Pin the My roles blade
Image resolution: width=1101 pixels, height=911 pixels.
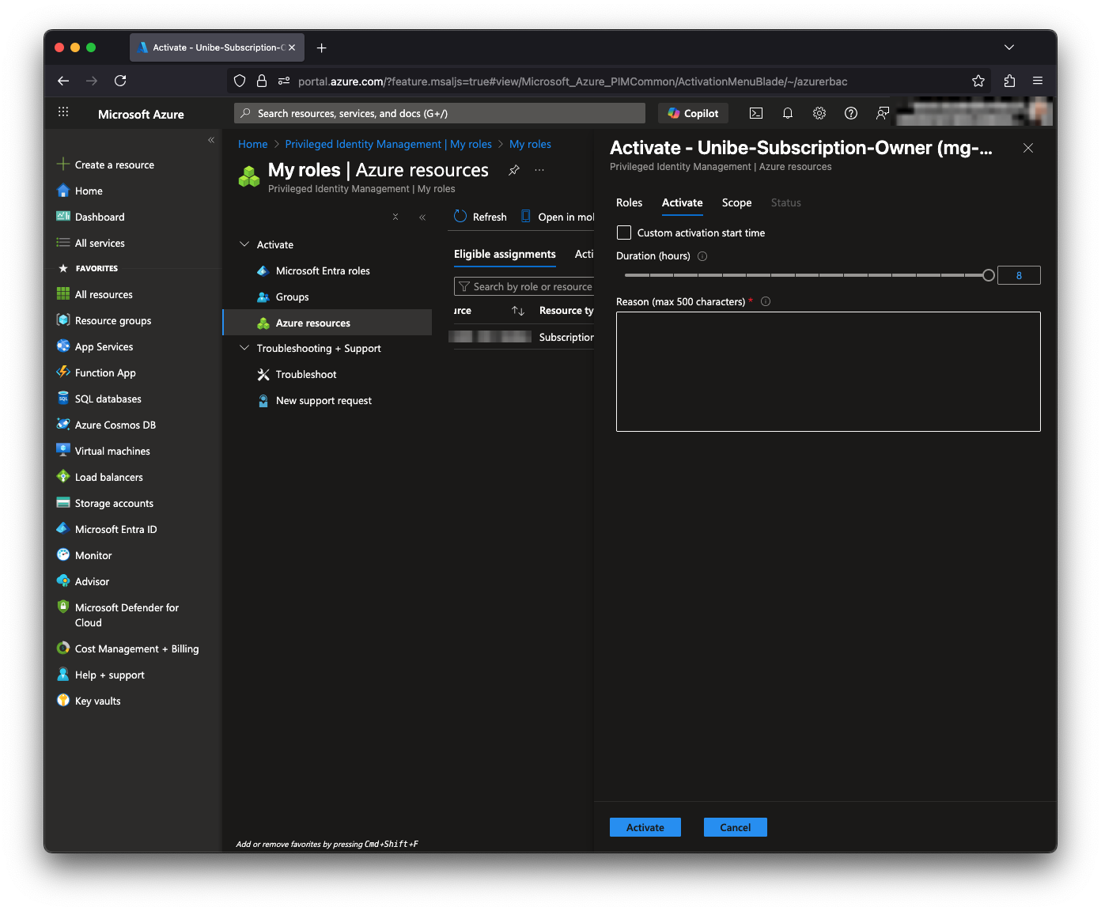pos(514,170)
